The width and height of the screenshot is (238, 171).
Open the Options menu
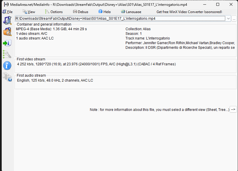click(54, 12)
